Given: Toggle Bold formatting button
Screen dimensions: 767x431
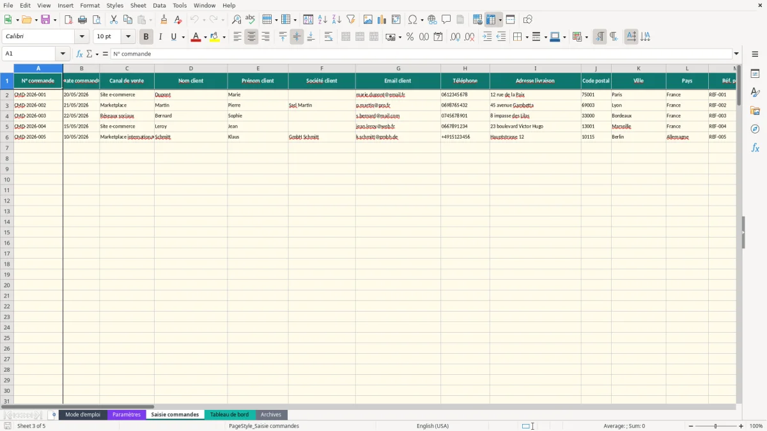Looking at the screenshot, I should coord(146,37).
